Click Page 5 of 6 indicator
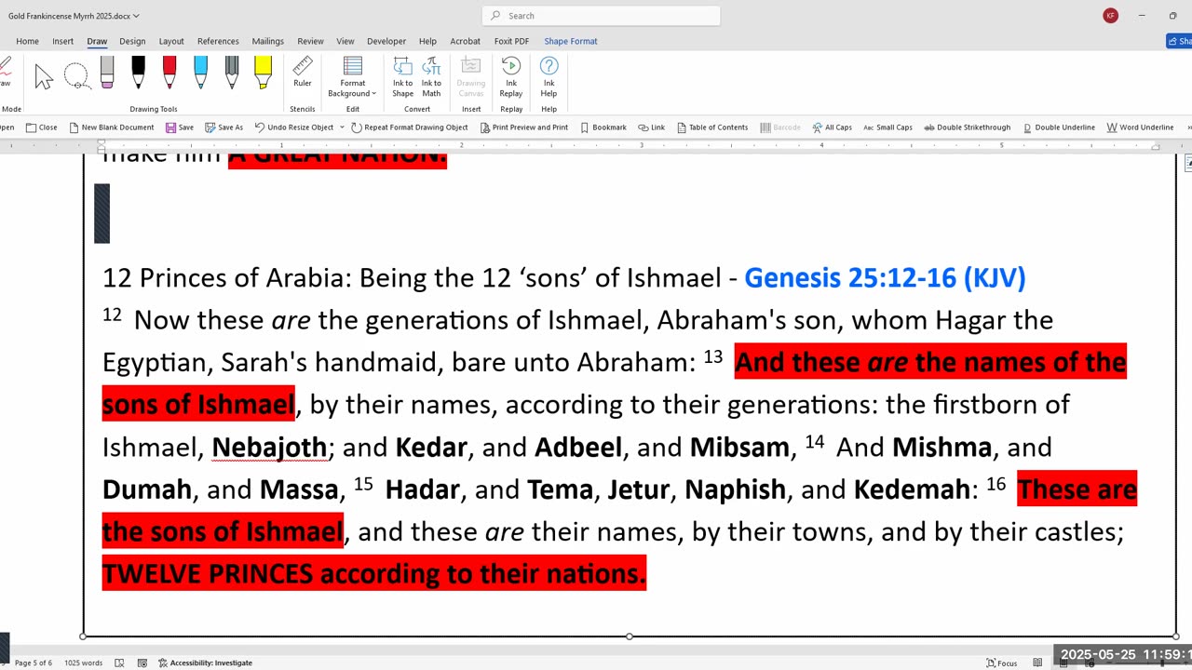Screen dimensions: 1192x670 pyautogui.click(x=34, y=663)
